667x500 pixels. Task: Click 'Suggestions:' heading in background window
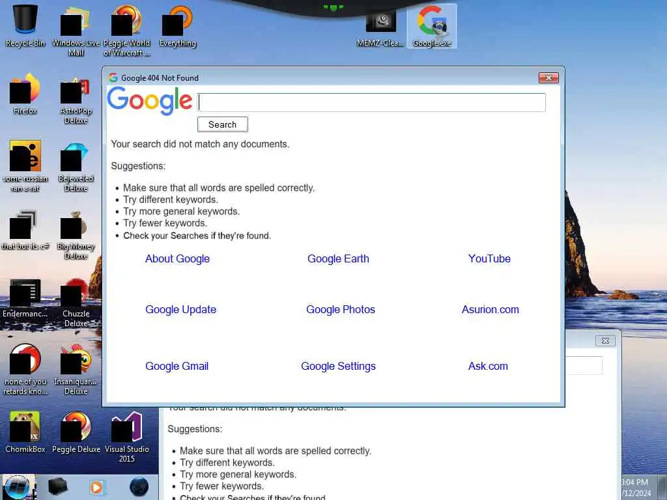tap(195, 428)
